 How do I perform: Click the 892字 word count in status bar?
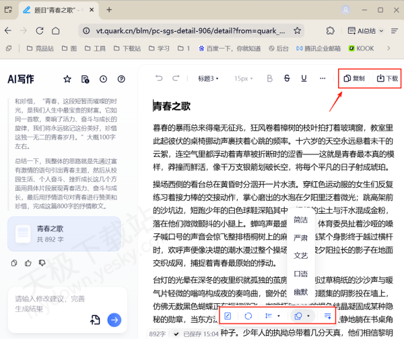pyautogui.click(x=158, y=334)
